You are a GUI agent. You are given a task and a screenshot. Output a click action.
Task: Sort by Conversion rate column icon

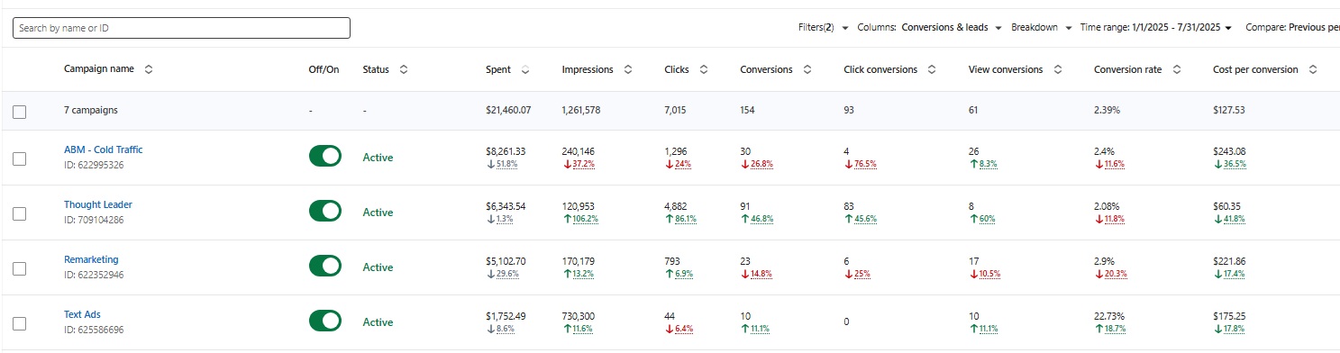point(1176,69)
